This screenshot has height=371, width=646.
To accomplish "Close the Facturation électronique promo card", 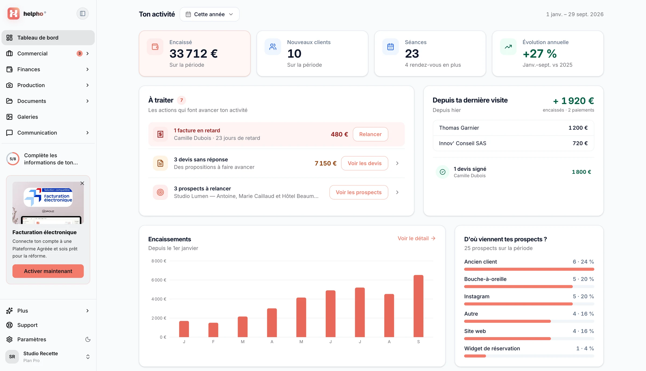I will point(82,183).
